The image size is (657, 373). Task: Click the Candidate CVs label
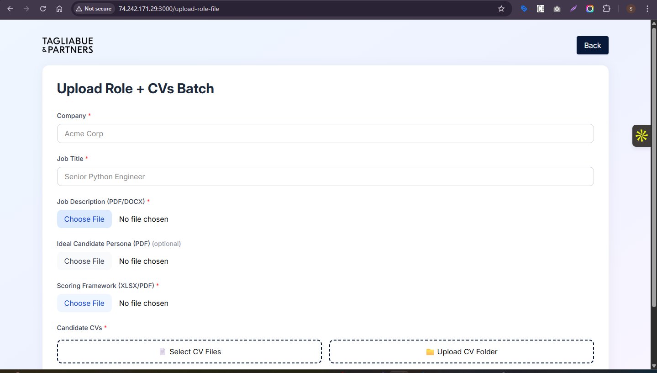point(82,328)
